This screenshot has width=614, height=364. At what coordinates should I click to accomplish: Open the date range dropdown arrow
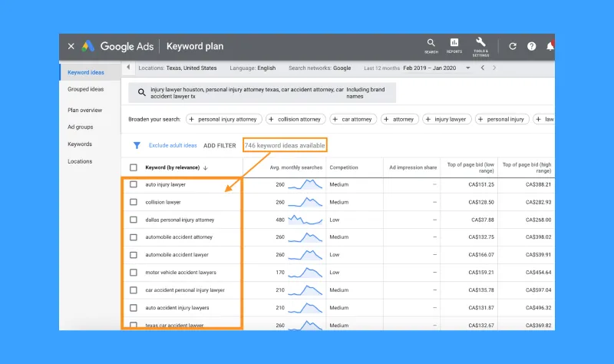(x=468, y=68)
